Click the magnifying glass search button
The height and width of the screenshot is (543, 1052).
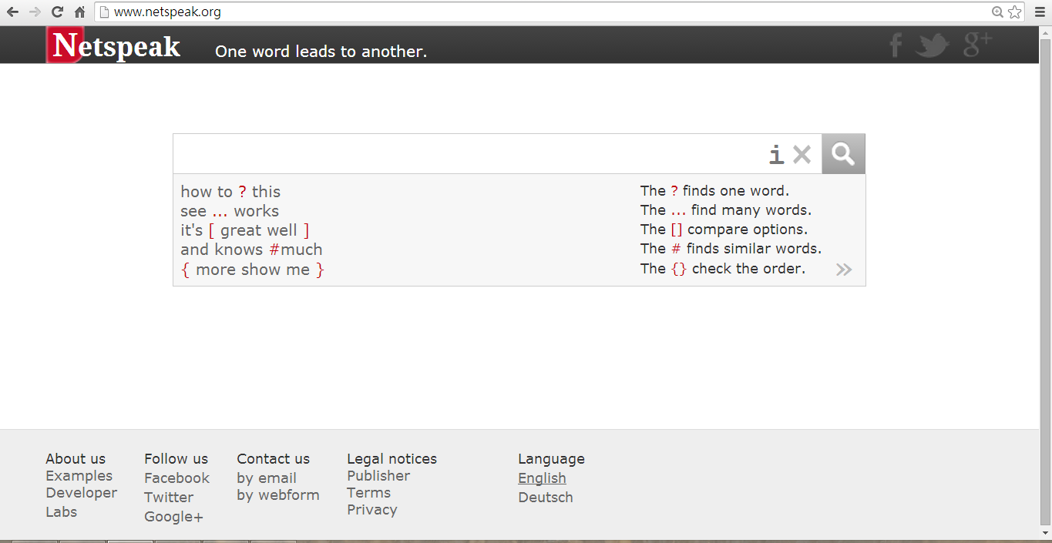point(843,154)
